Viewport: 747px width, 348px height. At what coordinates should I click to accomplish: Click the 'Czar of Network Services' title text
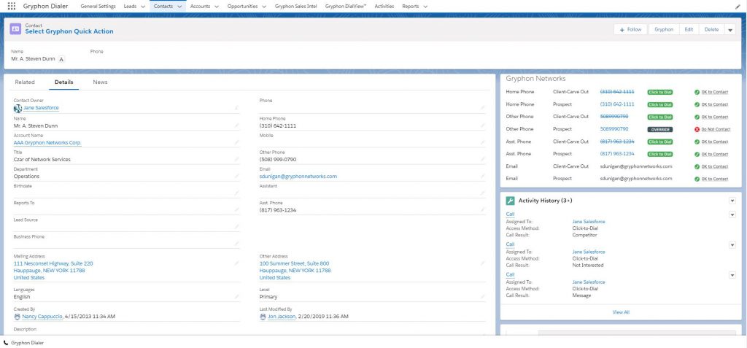pos(42,160)
